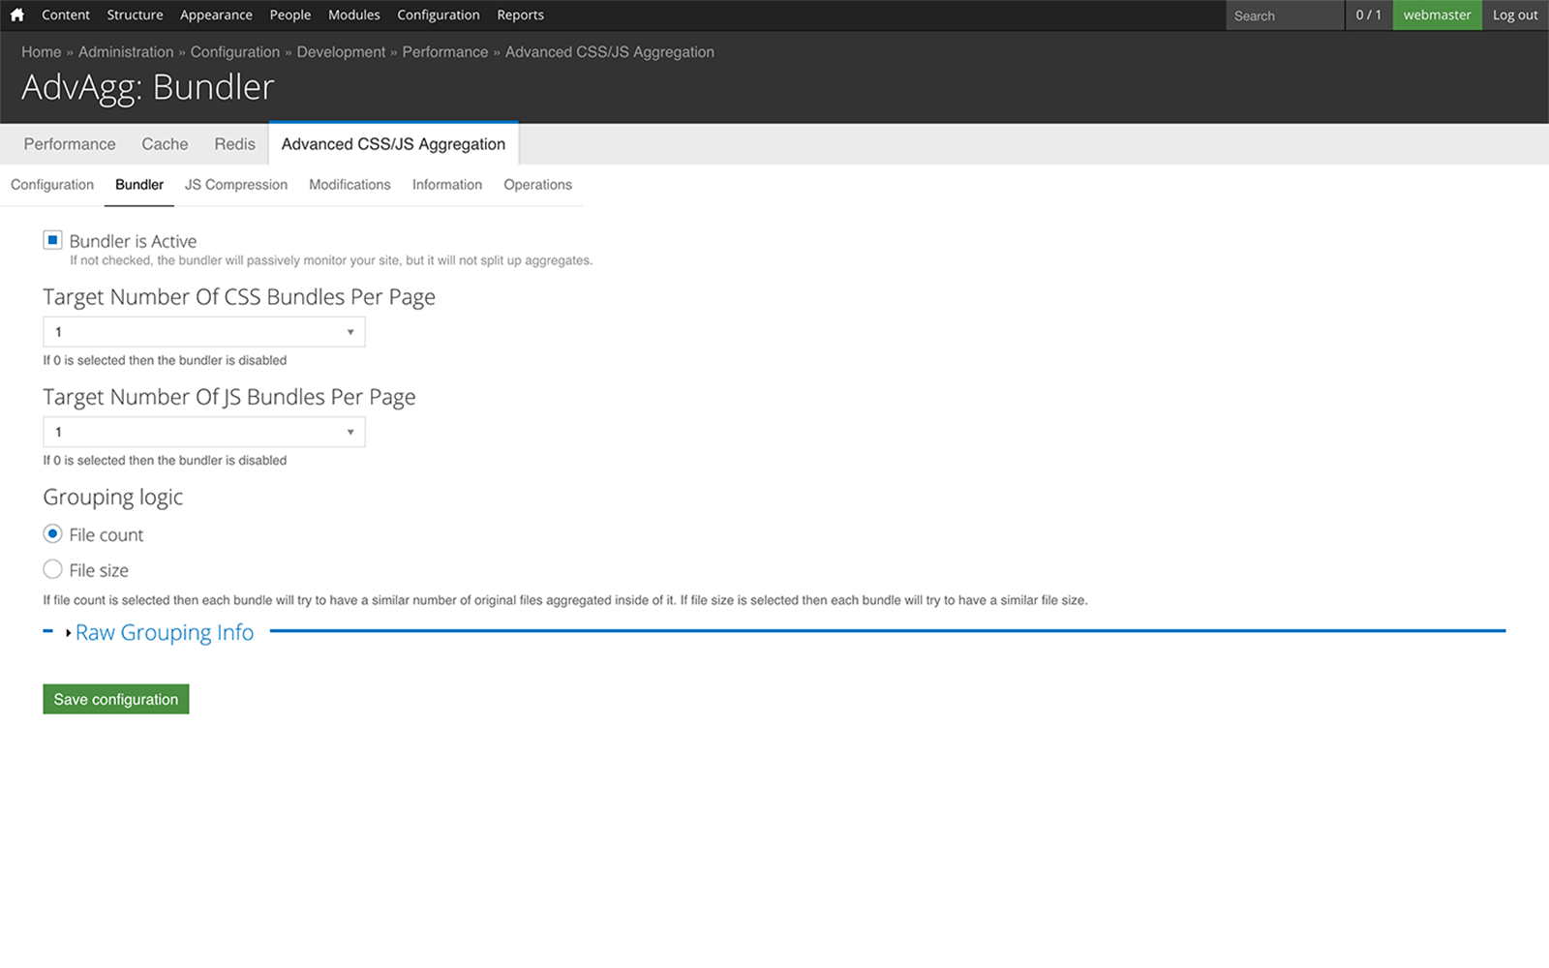Click the Save configuration button

[116, 699]
